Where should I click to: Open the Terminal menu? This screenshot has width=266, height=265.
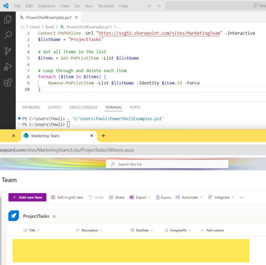[106, 6]
